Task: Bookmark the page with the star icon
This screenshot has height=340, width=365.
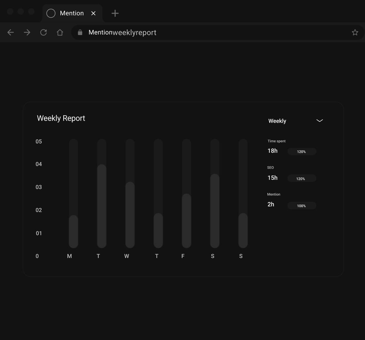Action: 355,32
